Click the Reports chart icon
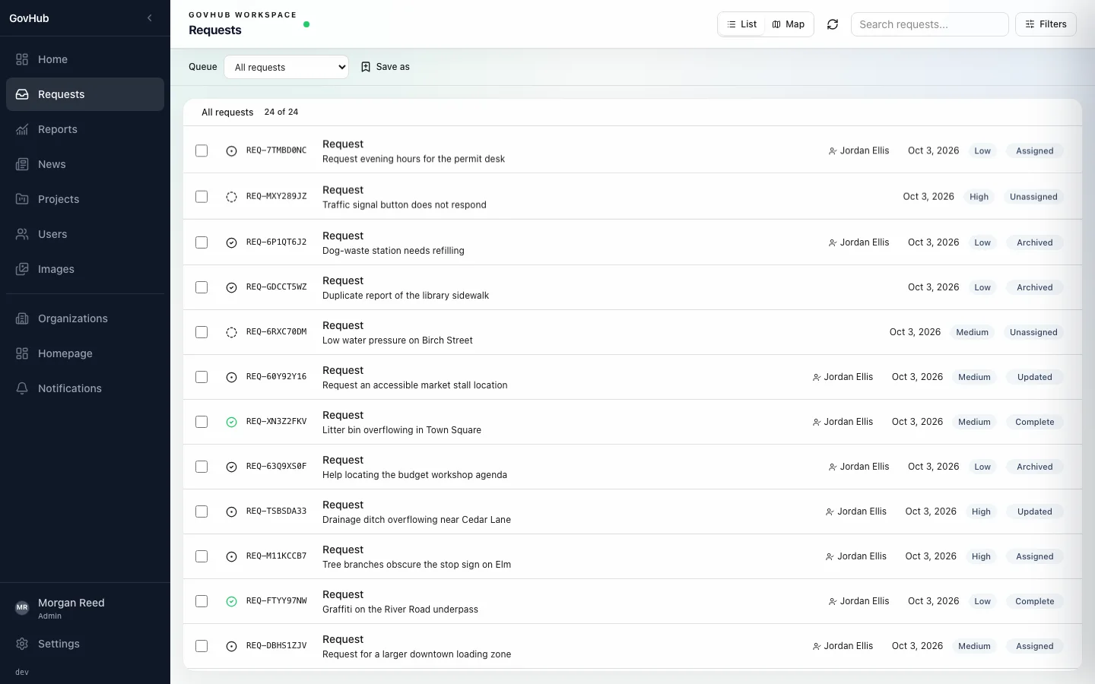Viewport: 1095px width, 684px height. point(22,129)
